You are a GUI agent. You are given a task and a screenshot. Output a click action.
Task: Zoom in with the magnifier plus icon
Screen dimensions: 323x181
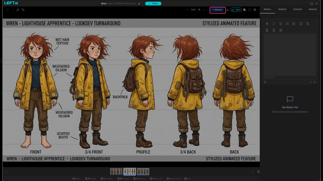pos(199,10)
